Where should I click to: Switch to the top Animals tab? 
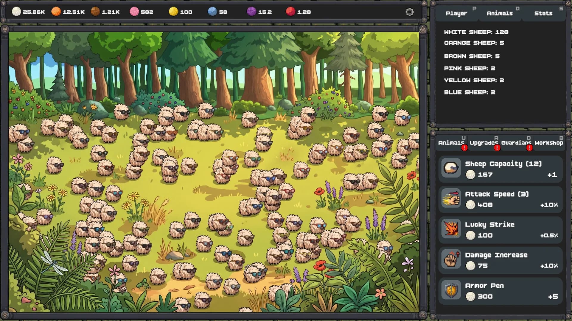(x=500, y=13)
